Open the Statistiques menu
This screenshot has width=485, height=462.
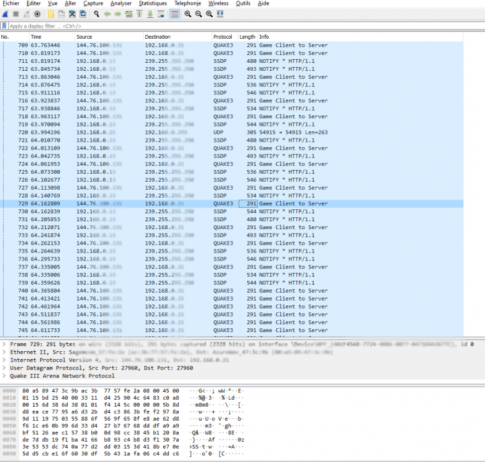pos(153,4)
